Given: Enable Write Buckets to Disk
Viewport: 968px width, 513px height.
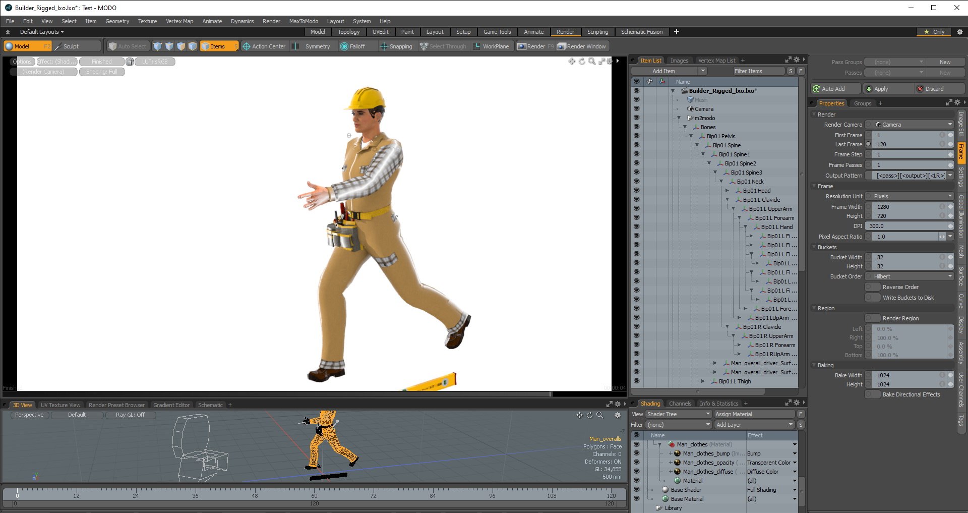Looking at the screenshot, I should (x=873, y=298).
